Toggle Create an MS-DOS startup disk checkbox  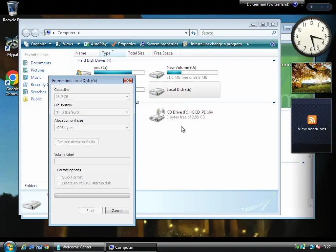pos(59,183)
